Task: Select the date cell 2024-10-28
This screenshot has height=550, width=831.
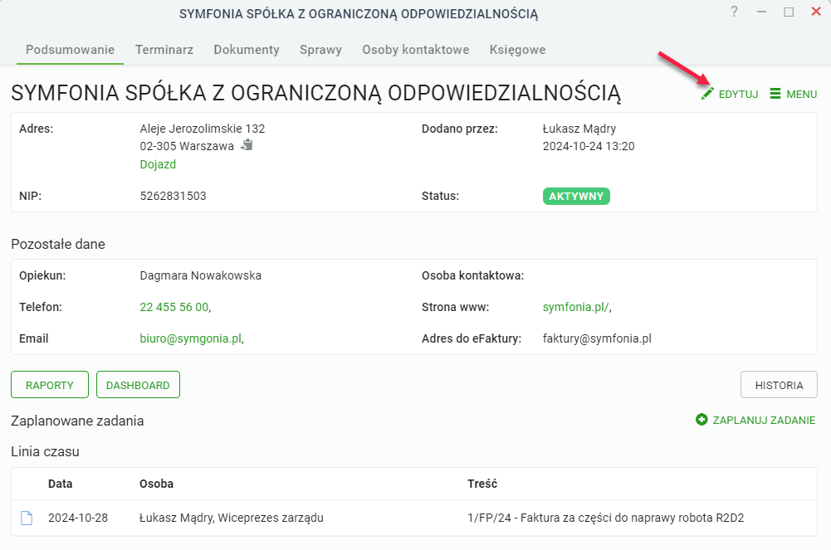Action: (x=78, y=518)
